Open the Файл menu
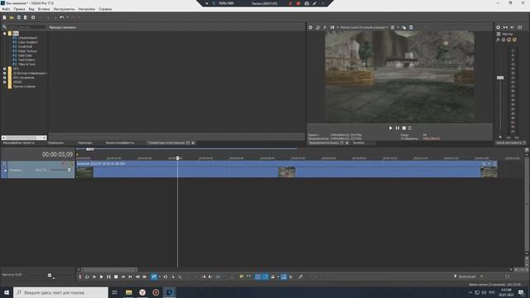The width and height of the screenshot is (530, 298). (6, 9)
